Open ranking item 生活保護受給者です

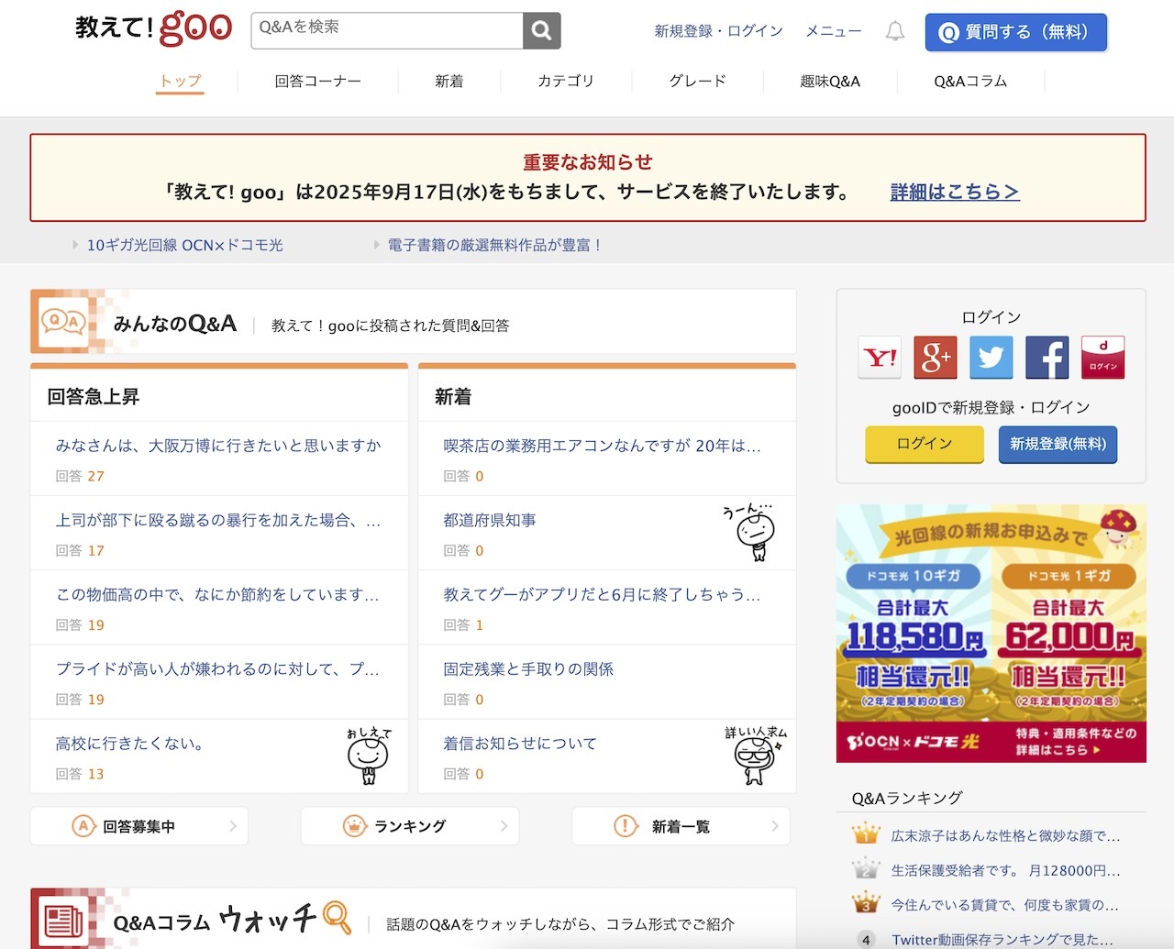tap(1006, 870)
